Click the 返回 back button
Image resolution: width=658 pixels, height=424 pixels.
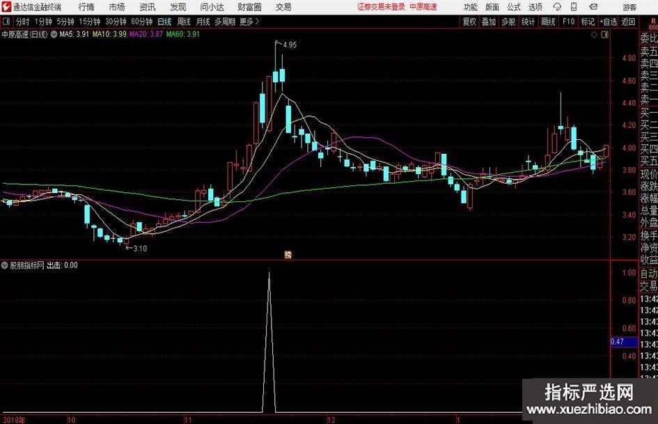coord(628,22)
